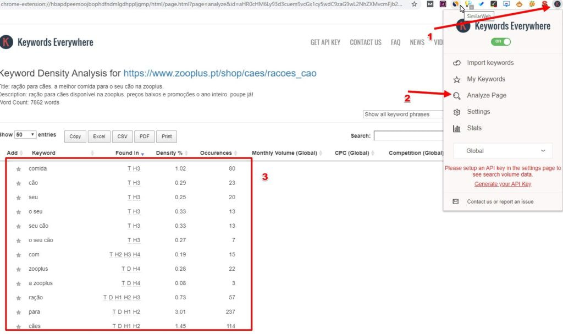The image size is (563, 334).
Task: Select Import keywords in popup menu
Action: pyautogui.click(x=490, y=63)
